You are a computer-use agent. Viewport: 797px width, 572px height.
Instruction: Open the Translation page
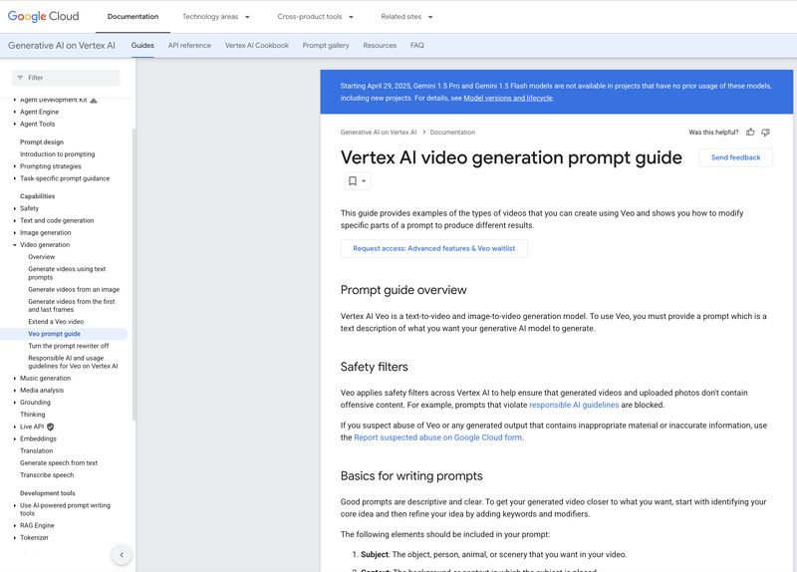pyautogui.click(x=37, y=451)
